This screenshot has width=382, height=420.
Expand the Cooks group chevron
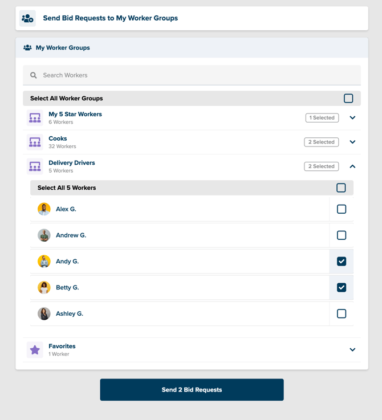tap(352, 142)
